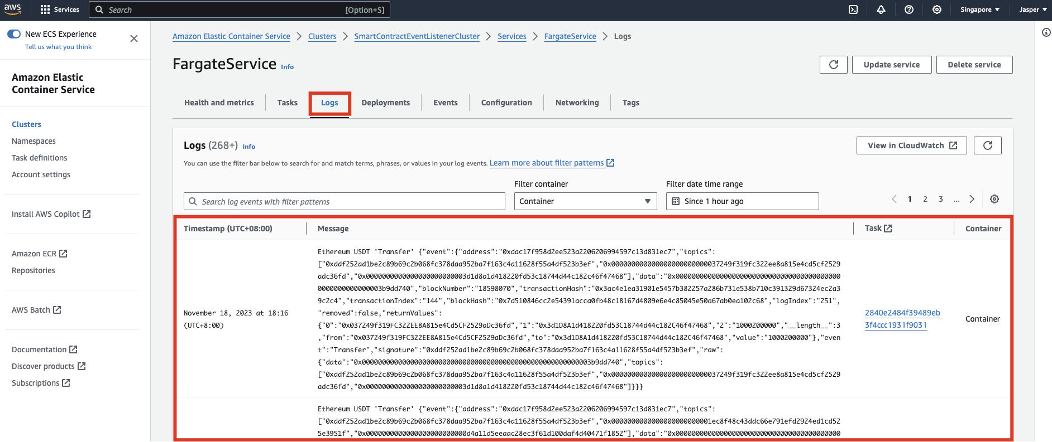The image size is (1052, 442).
Task: Open Task definitions in the sidebar
Action: click(39, 158)
